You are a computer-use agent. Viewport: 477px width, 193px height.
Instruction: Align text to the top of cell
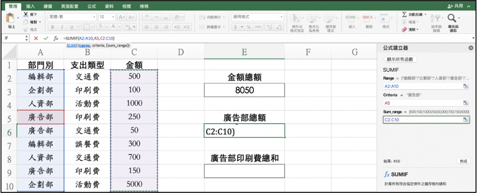point(147,17)
